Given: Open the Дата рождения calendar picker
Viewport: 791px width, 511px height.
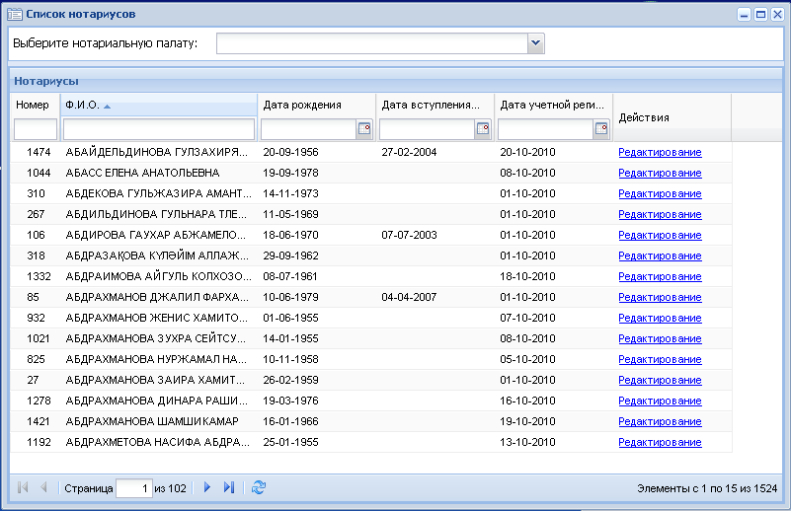Looking at the screenshot, I should [x=364, y=129].
